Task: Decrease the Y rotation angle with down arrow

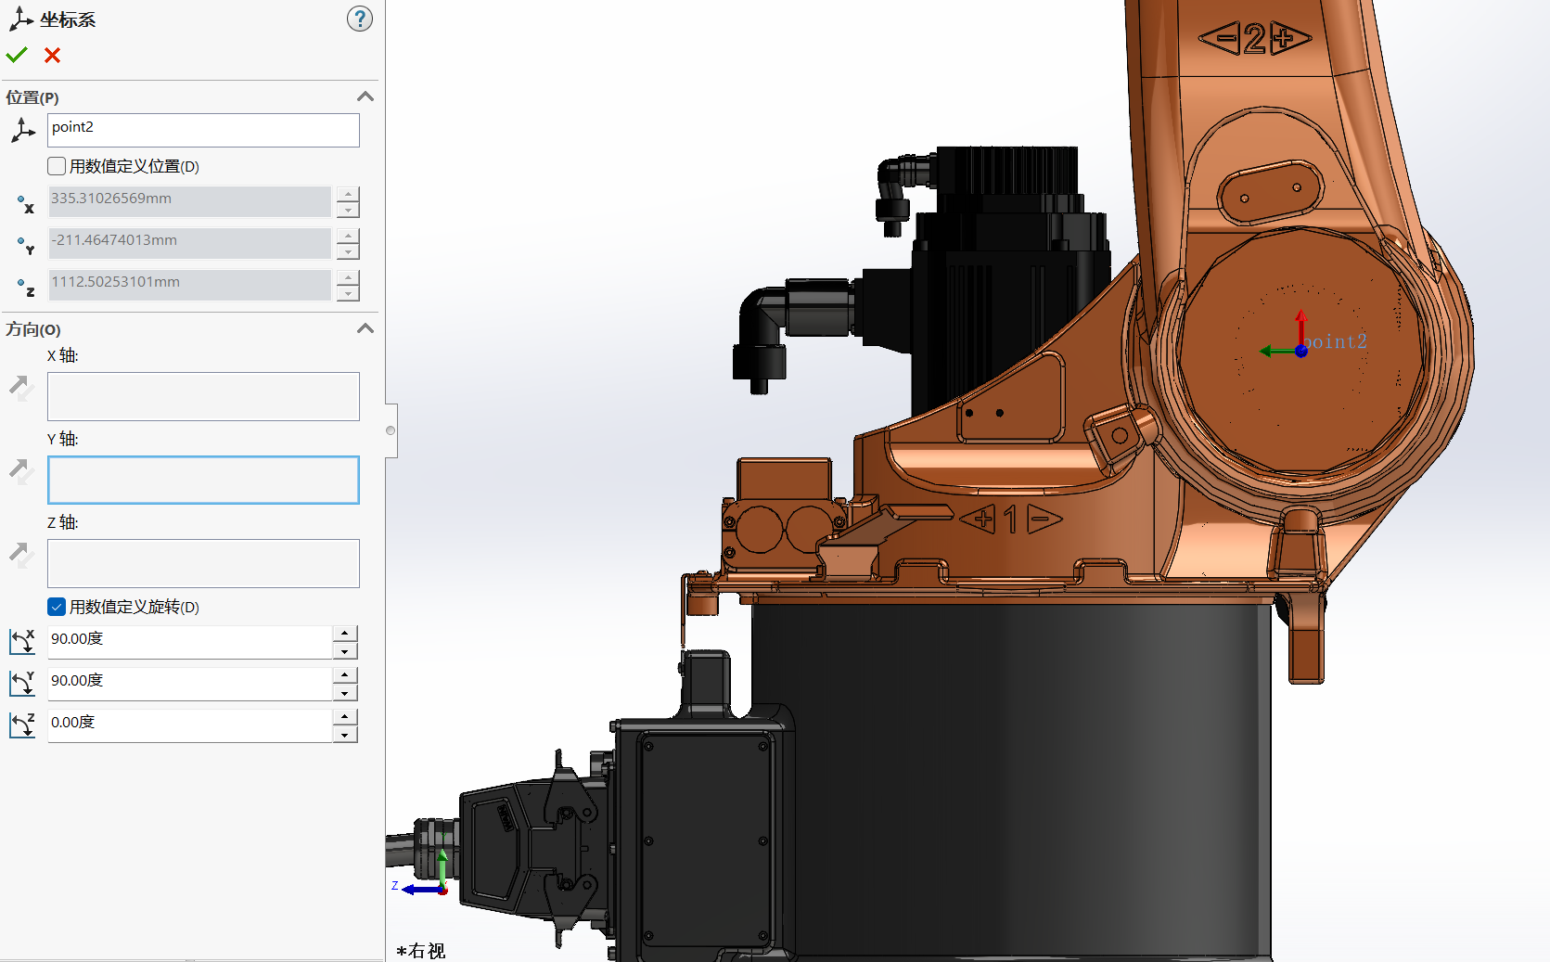Action: [x=345, y=693]
